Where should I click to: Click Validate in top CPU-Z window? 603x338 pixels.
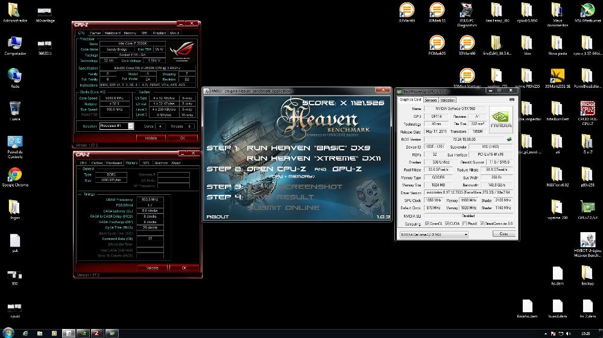click(x=151, y=138)
